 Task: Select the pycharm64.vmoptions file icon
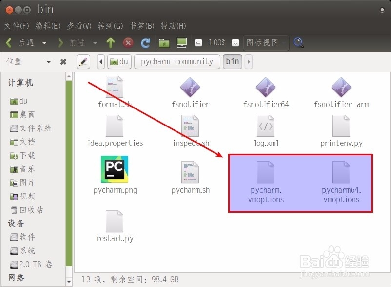(341, 173)
